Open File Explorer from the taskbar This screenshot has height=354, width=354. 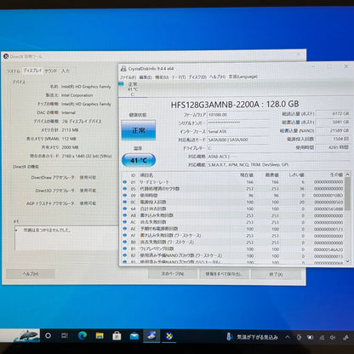(x=100, y=336)
